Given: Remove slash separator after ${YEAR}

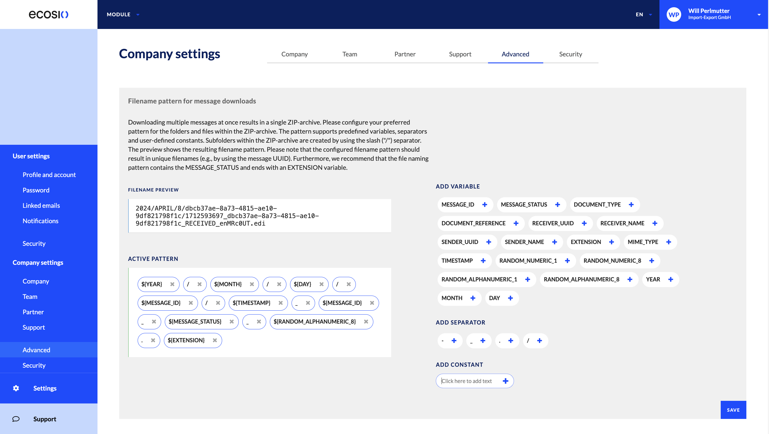Looking at the screenshot, I should (199, 284).
